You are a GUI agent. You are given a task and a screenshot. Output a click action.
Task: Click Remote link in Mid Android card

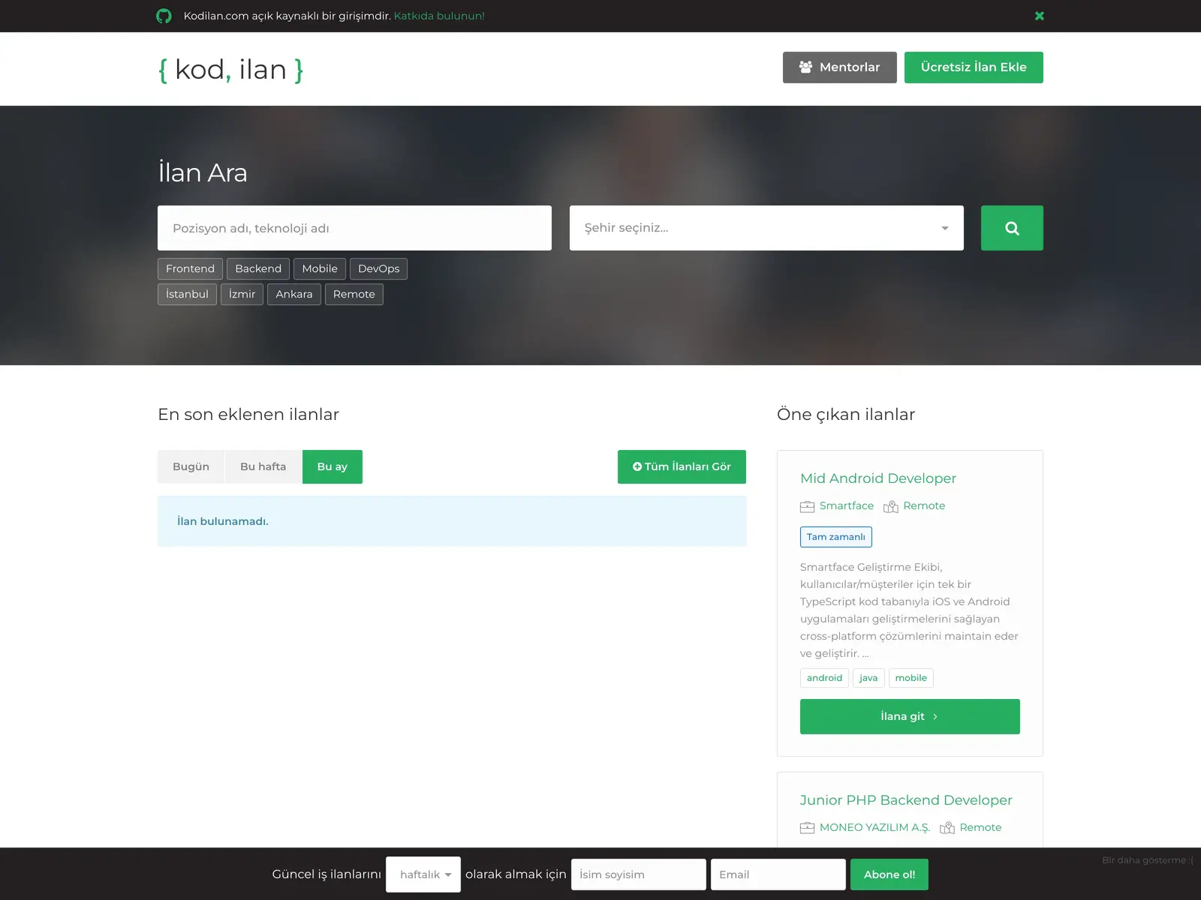click(x=924, y=505)
